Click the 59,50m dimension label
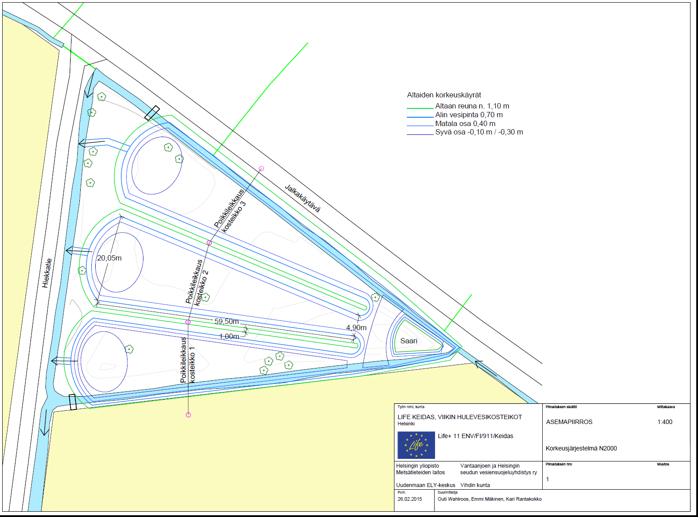This screenshot has width=698, height=517. 227,321
